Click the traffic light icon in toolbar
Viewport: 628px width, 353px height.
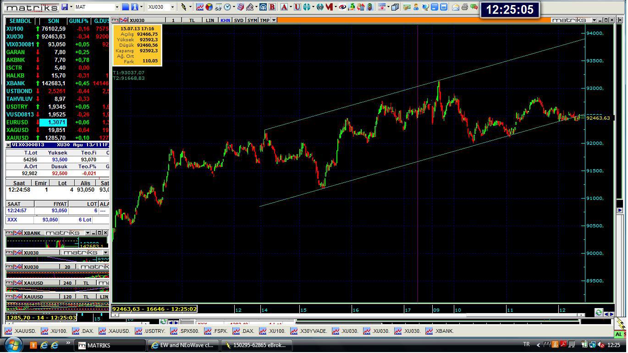369,7
